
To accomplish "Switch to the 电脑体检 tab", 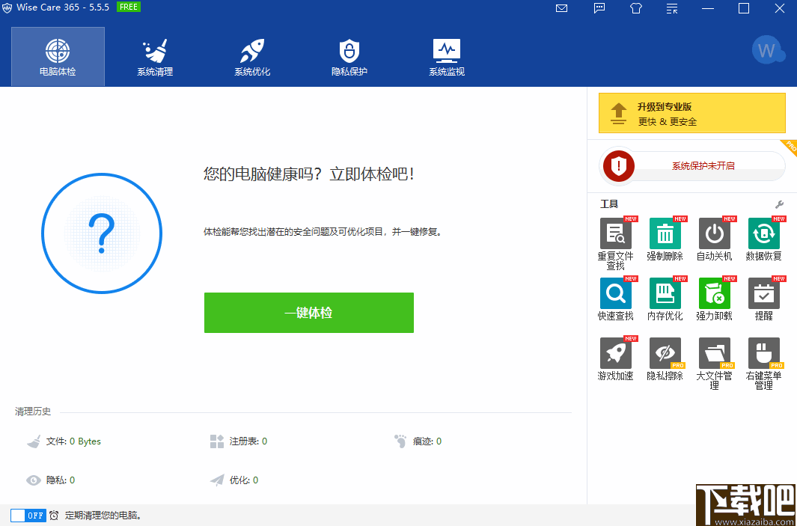I will point(58,56).
